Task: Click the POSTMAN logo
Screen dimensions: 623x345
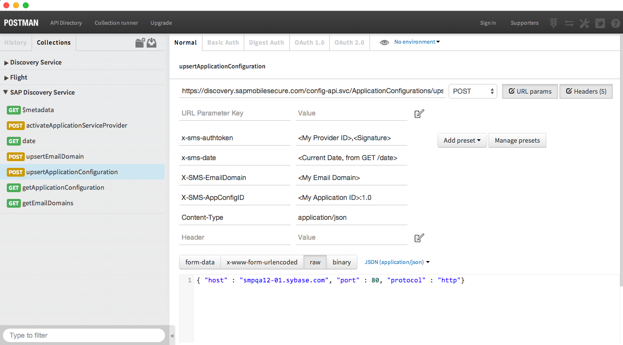Action: (x=21, y=23)
